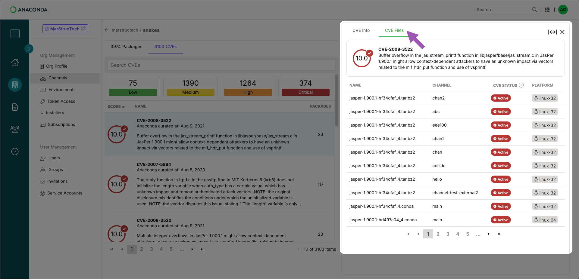This screenshot has height=279, width=579.
Task: Select CVE-2007-5894 row
Action: click(x=219, y=184)
